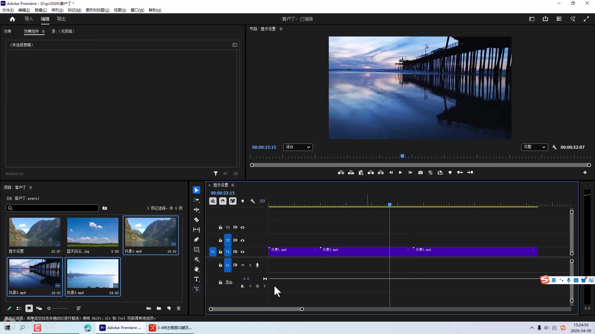Mute the A1 audio track

[243, 265]
